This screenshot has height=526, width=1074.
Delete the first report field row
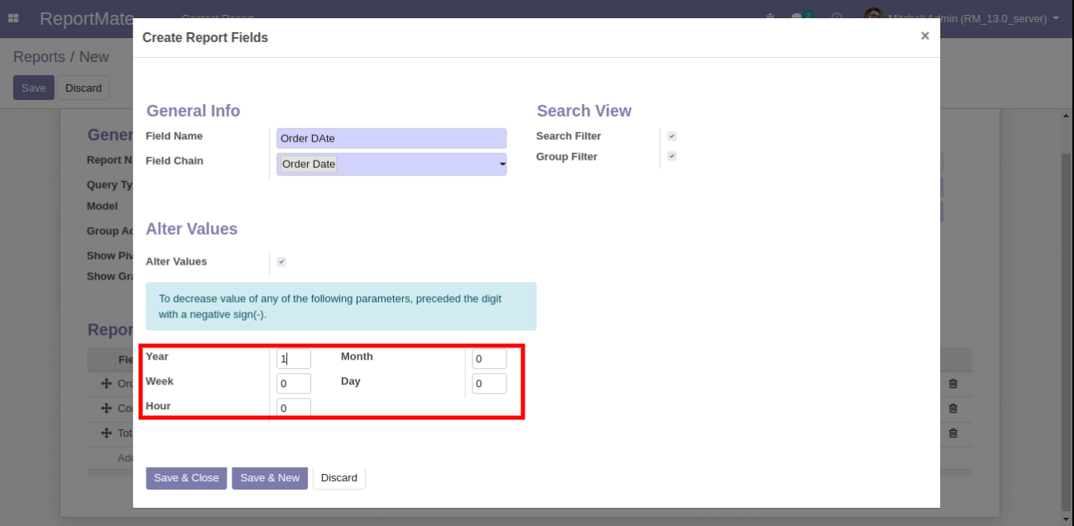coord(952,384)
